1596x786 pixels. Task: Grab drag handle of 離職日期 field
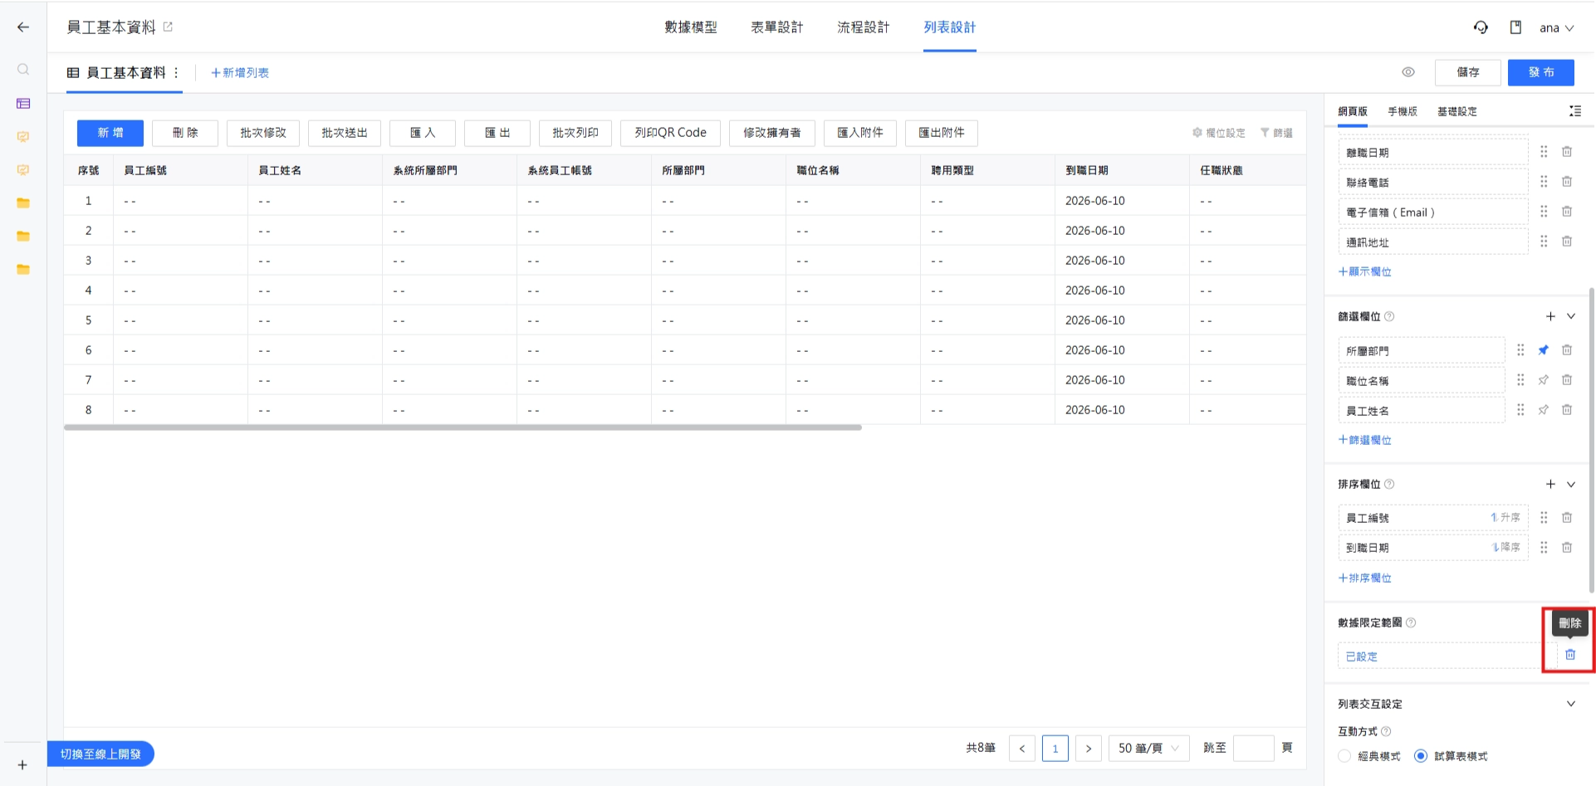tap(1544, 152)
